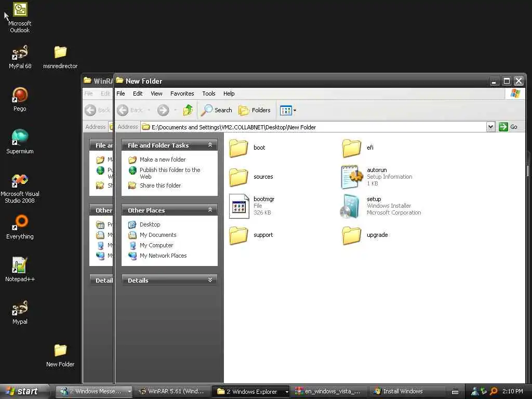This screenshot has width=532, height=399.
Task: Collapse the Other Places panel
Action: [210, 210]
